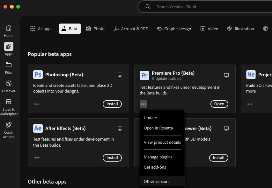
Task: Click desktop icon on Premiere Pro (Beta) card
Action: tap(226, 75)
